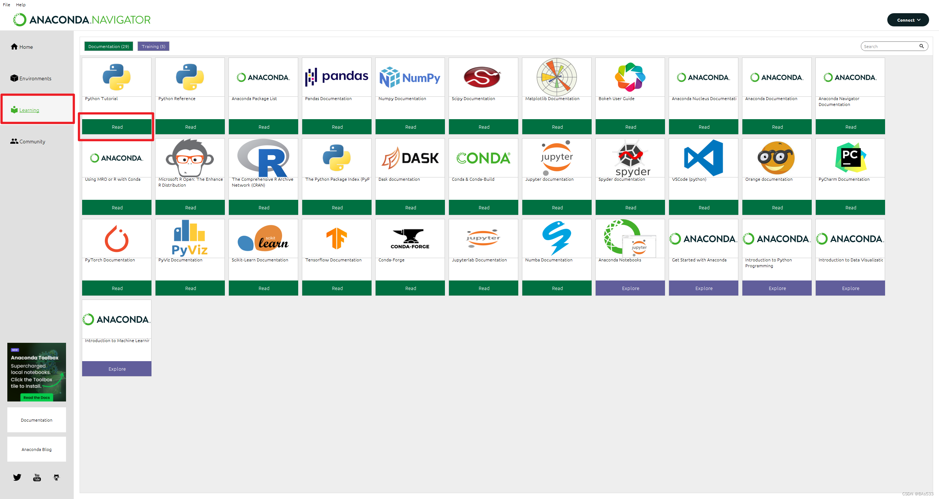Viewport: 939px width, 499px height.
Task: Explore Introduction to Data Visualization
Action: [x=850, y=288]
